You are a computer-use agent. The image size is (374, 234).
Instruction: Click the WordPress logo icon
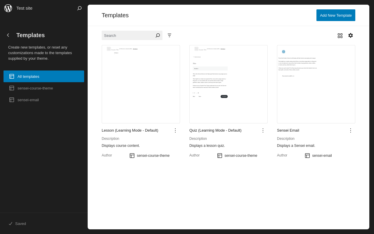tap(8, 8)
